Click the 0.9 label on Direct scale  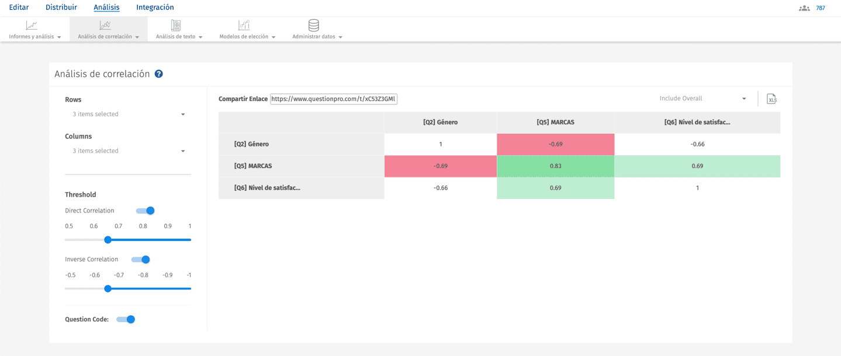pos(168,226)
